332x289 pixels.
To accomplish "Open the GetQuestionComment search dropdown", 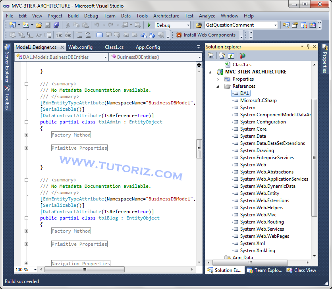I will click(276, 25).
